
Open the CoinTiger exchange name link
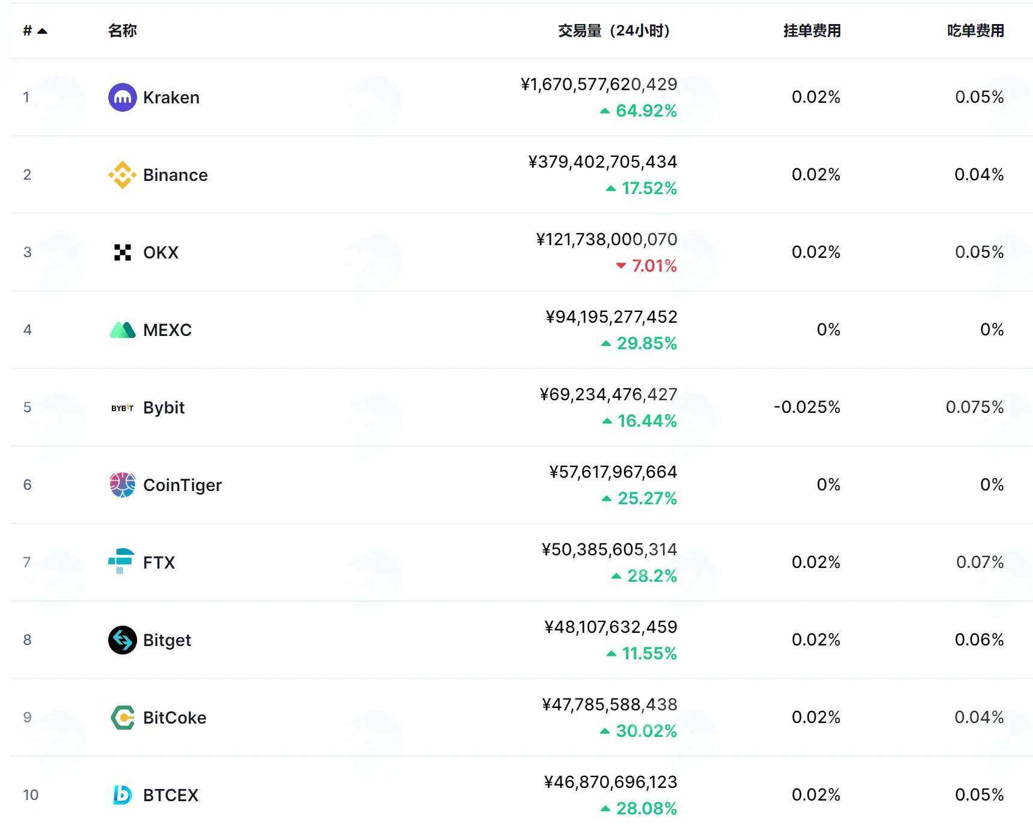click(182, 485)
